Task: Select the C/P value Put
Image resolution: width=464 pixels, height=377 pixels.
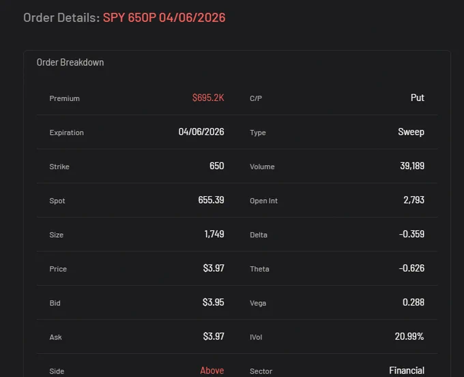Action: [418, 97]
